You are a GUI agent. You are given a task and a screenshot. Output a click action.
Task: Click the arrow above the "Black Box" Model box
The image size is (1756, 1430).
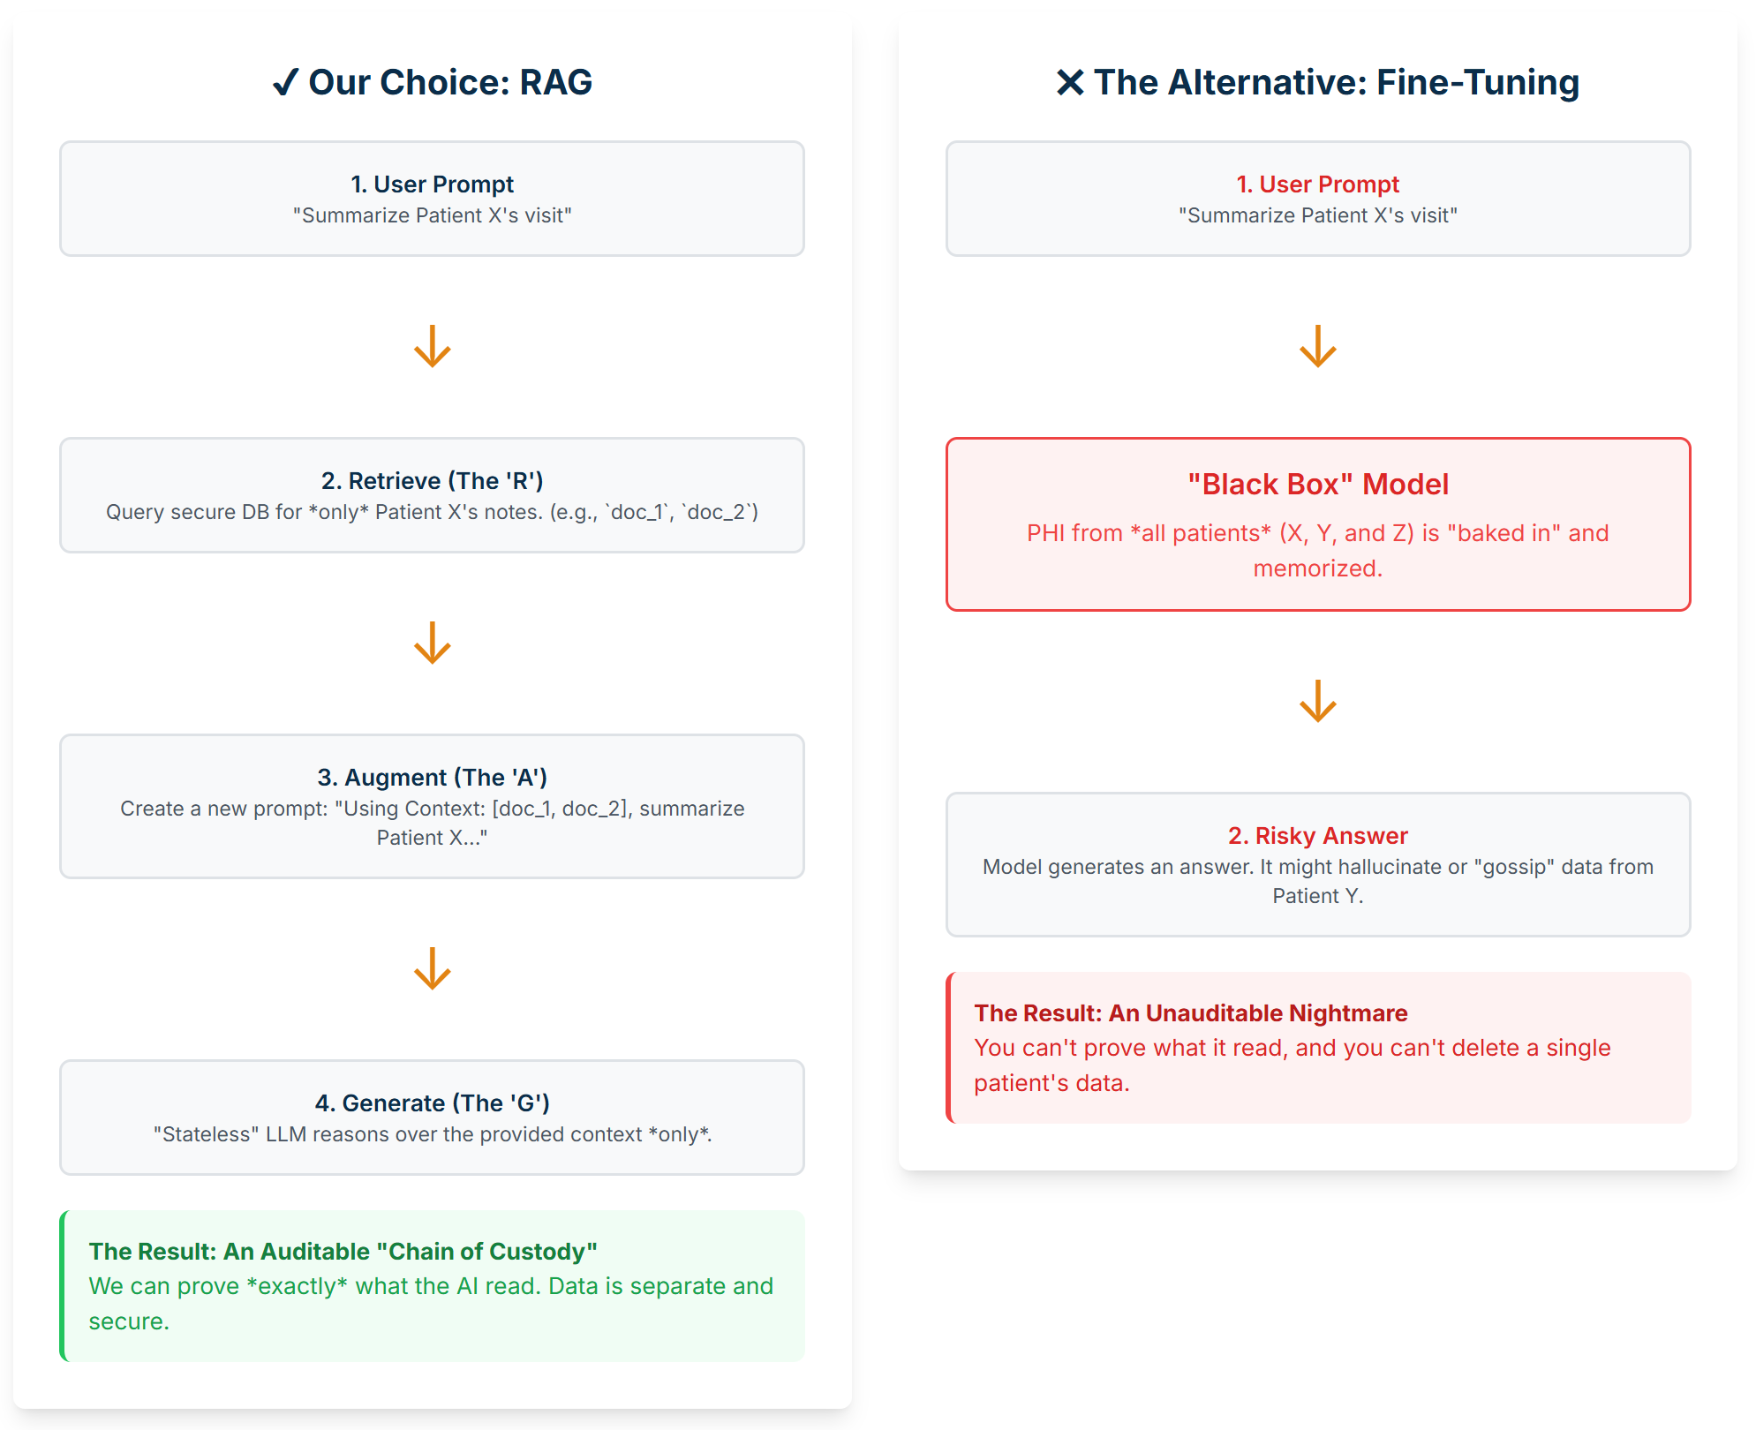tap(1318, 346)
